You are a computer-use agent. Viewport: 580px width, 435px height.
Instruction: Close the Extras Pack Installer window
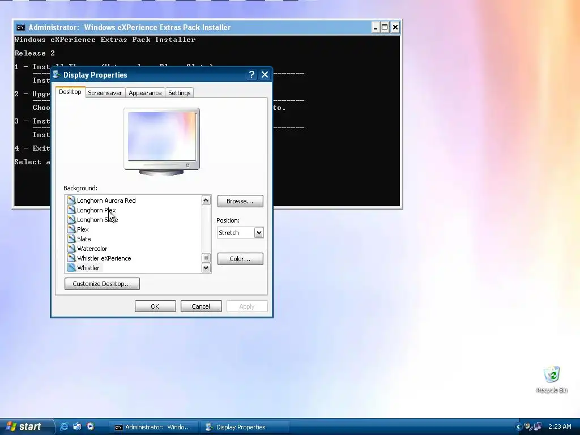395,27
